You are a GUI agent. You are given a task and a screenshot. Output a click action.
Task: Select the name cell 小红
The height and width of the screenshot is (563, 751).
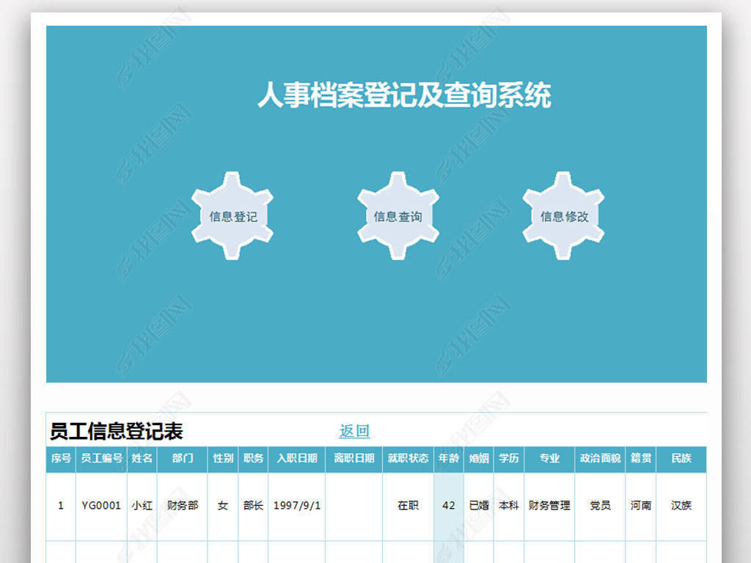pos(142,505)
